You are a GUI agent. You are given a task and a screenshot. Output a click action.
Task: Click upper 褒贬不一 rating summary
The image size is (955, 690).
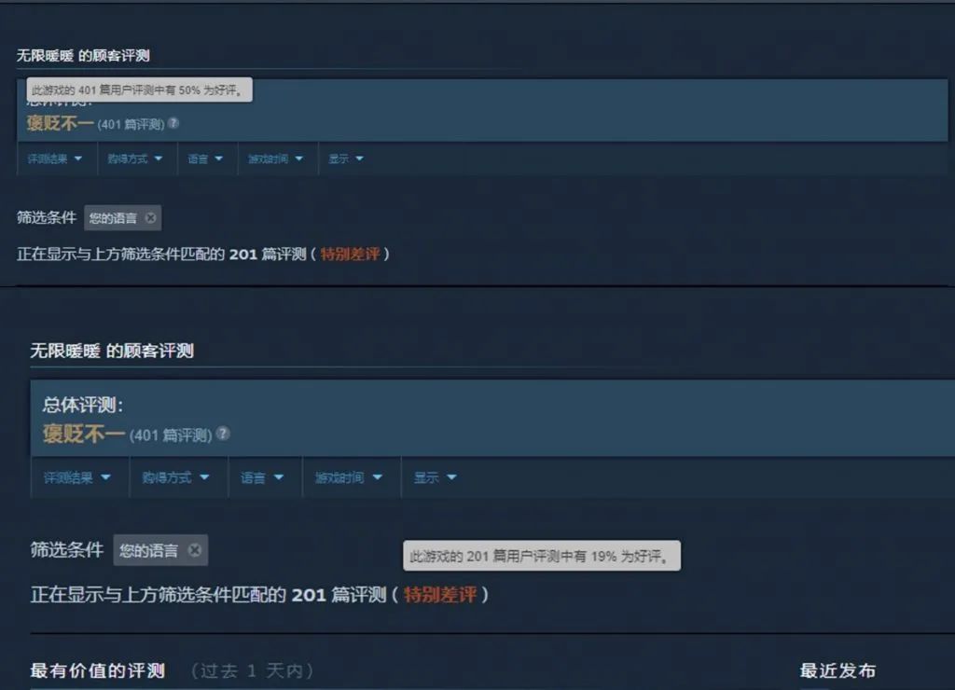click(x=60, y=124)
